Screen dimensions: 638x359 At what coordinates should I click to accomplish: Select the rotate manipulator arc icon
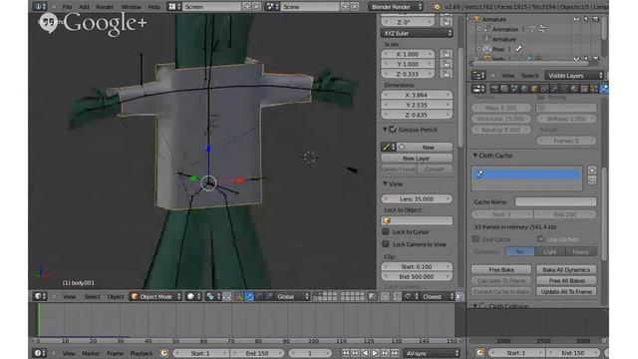pyautogui.click(x=259, y=297)
